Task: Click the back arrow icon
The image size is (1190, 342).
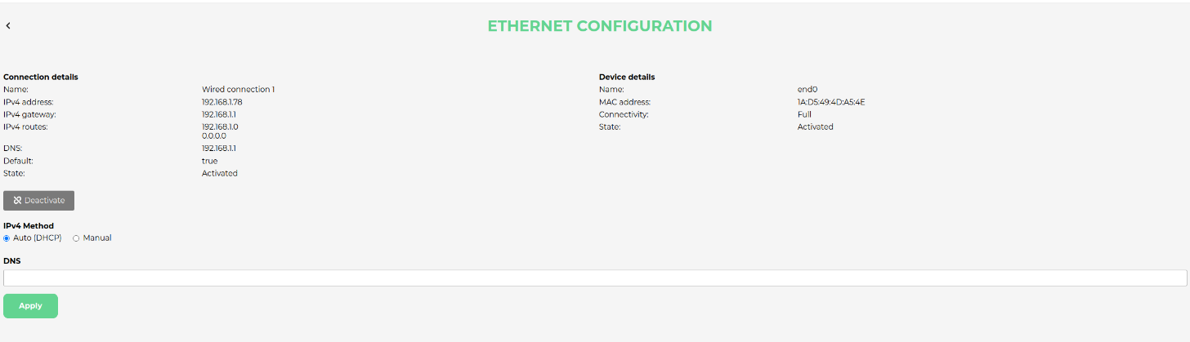Action: pos(8,25)
